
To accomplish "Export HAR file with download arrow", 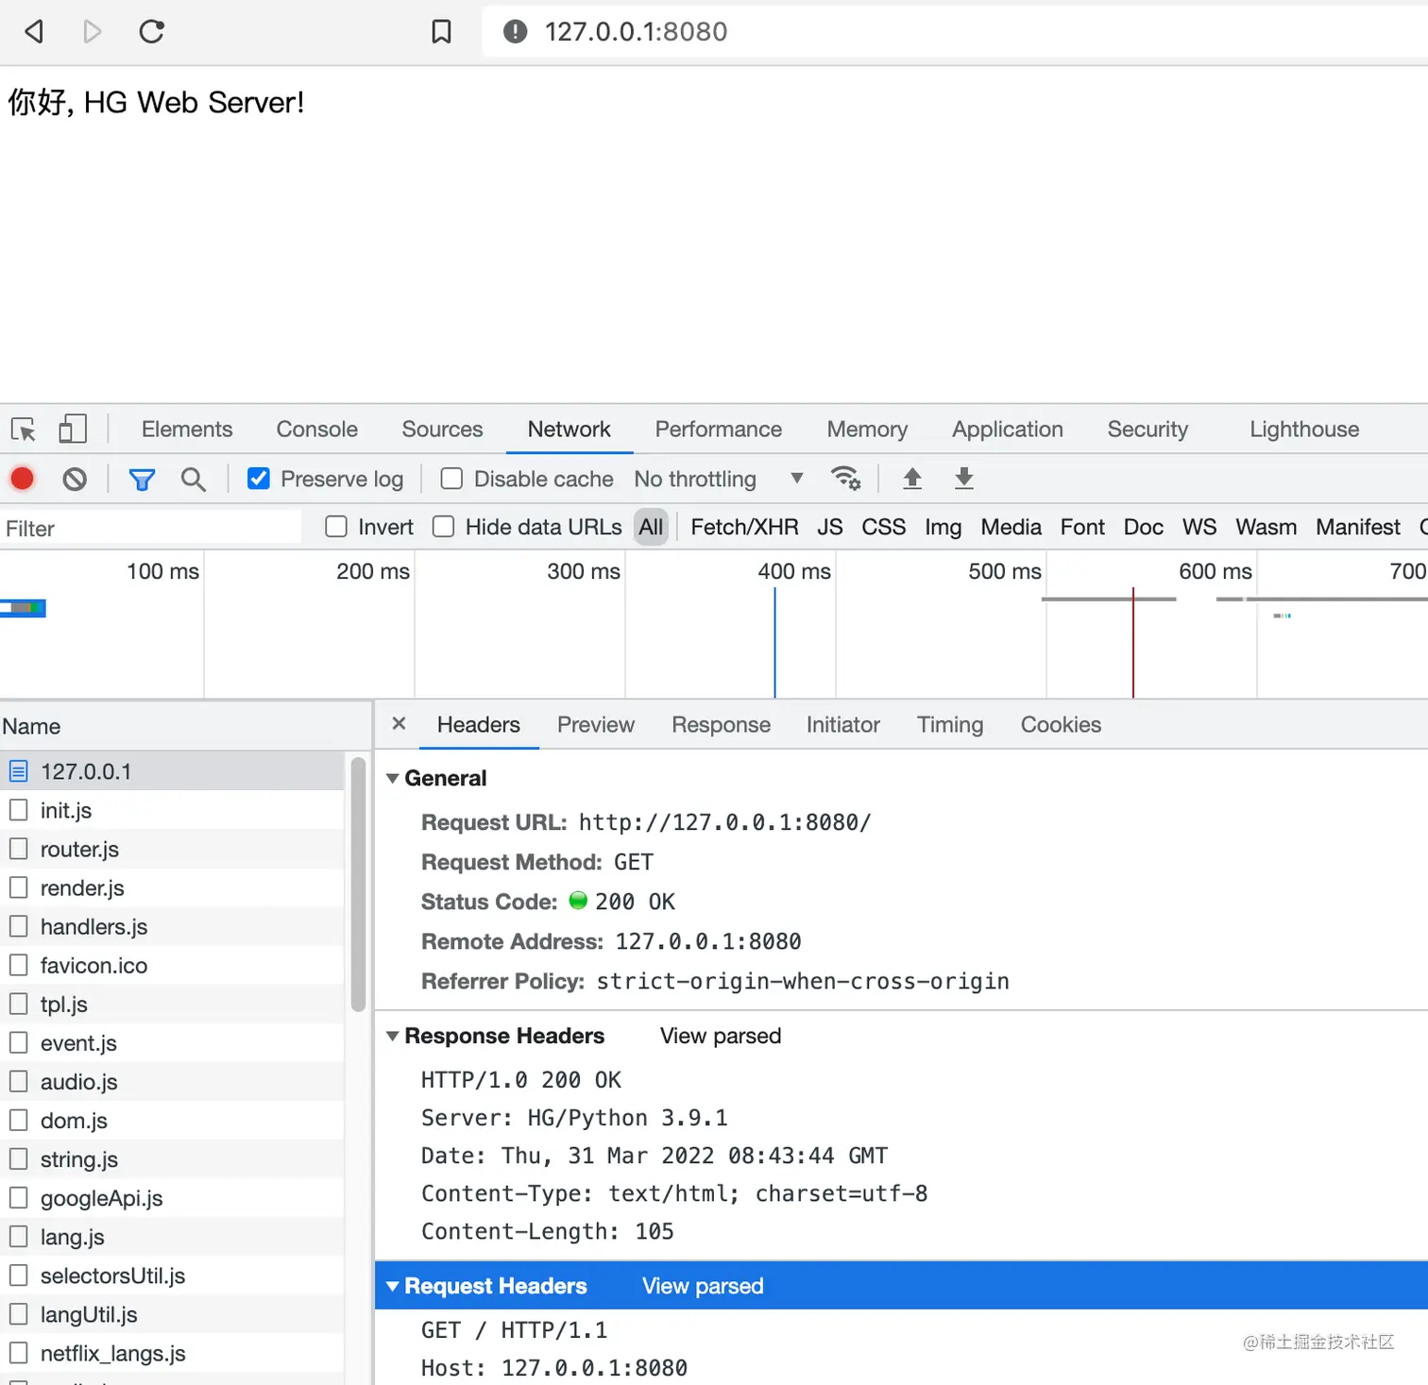I will 964,479.
